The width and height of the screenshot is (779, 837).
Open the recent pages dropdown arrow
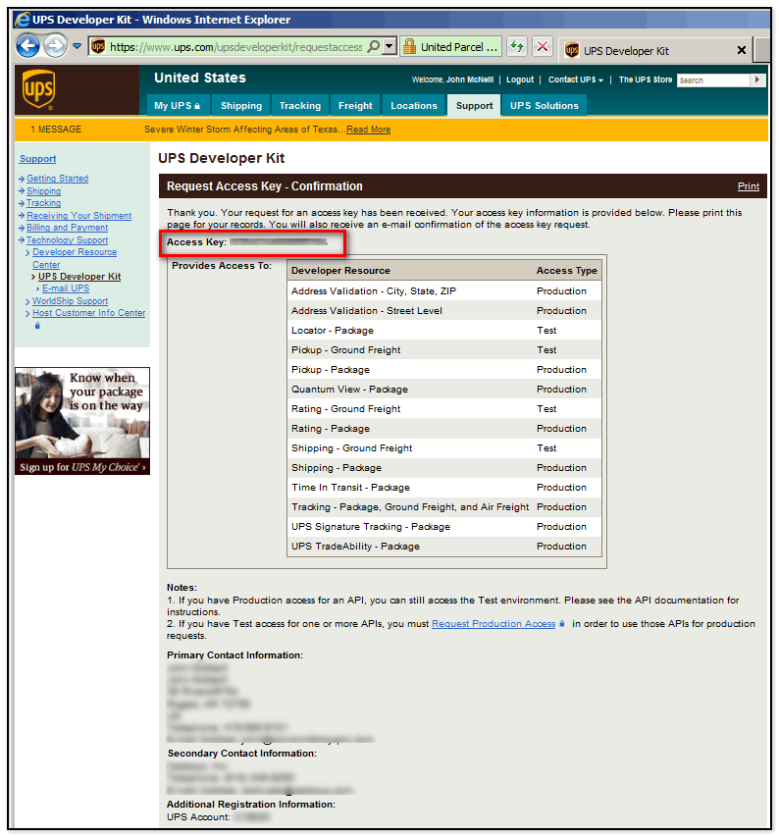[77, 47]
